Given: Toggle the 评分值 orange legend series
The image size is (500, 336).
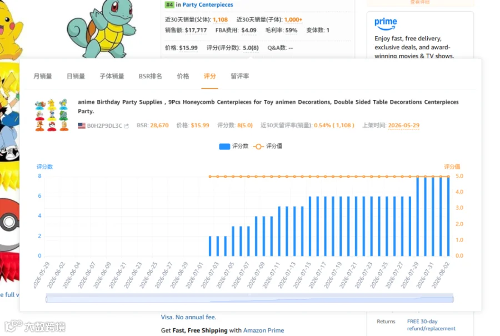Looking at the screenshot, I should [x=268, y=146].
